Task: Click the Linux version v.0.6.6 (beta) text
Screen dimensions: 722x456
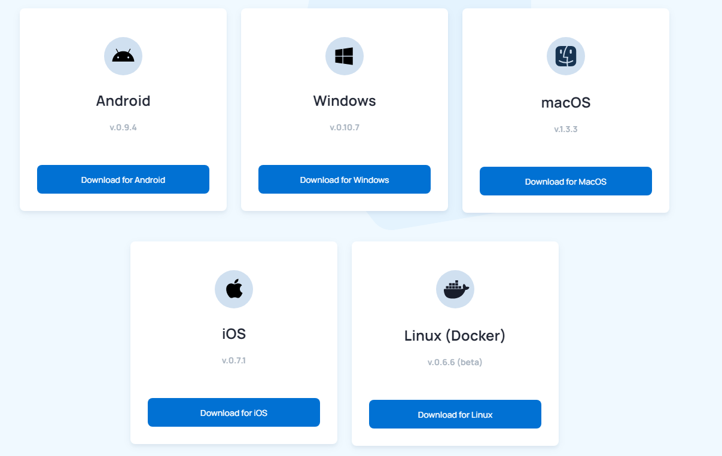Action: [455, 362]
